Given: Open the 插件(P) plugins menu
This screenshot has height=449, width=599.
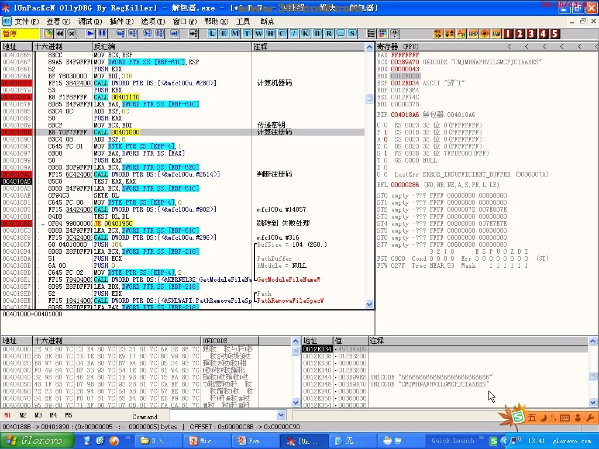Looking at the screenshot, I should 121,21.
